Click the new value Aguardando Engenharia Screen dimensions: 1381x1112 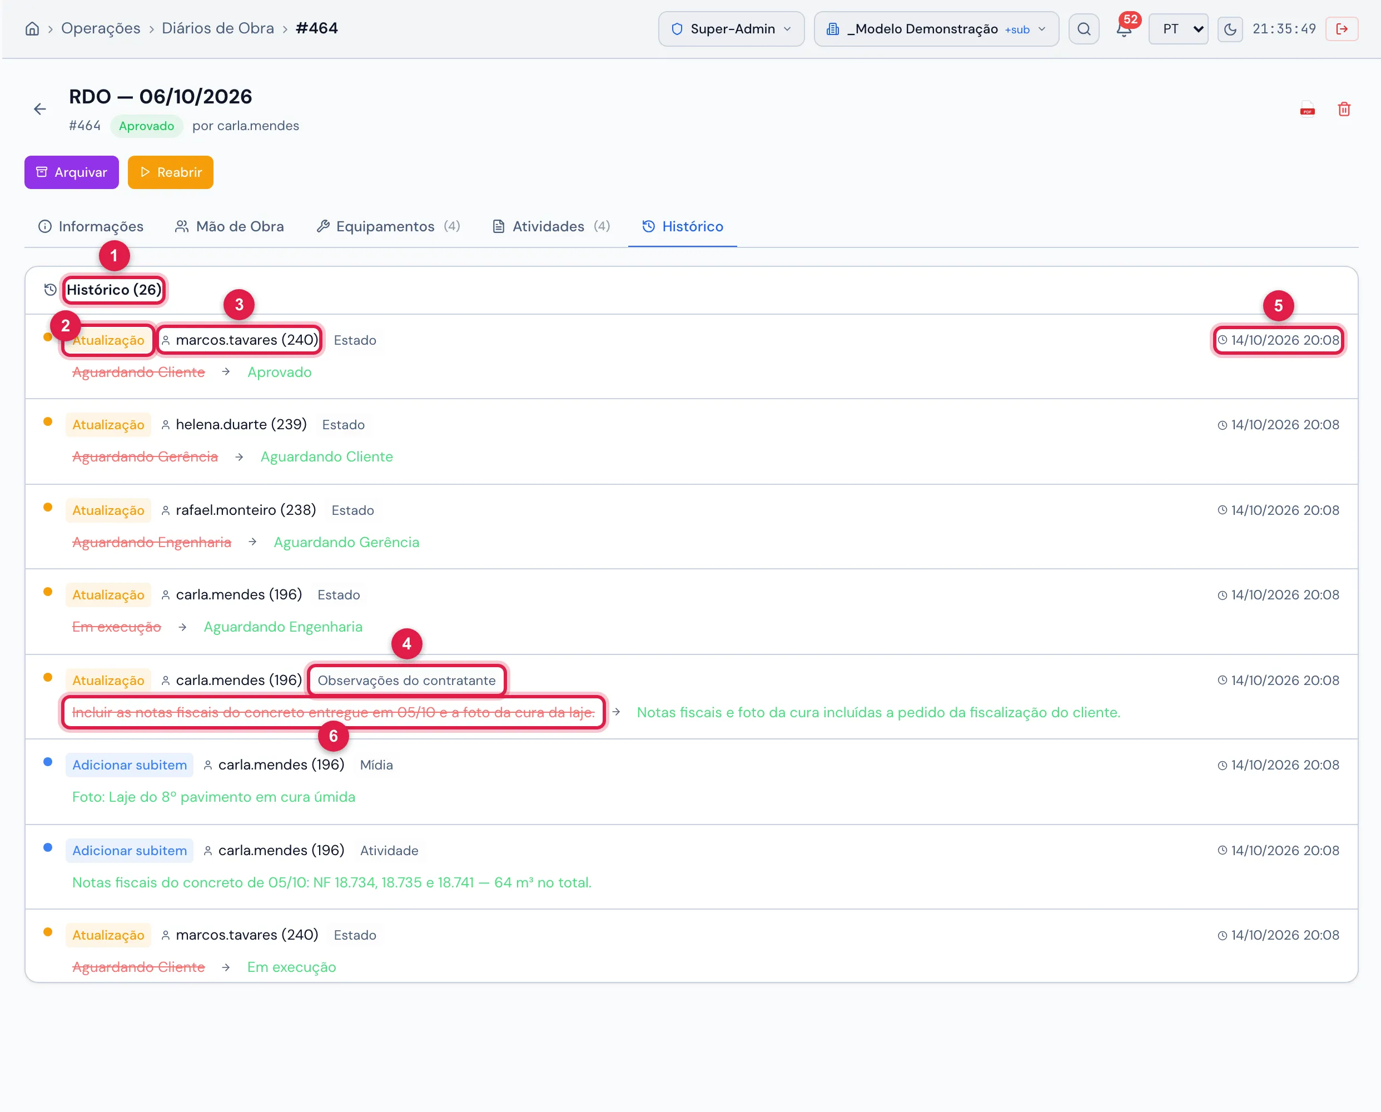click(283, 627)
